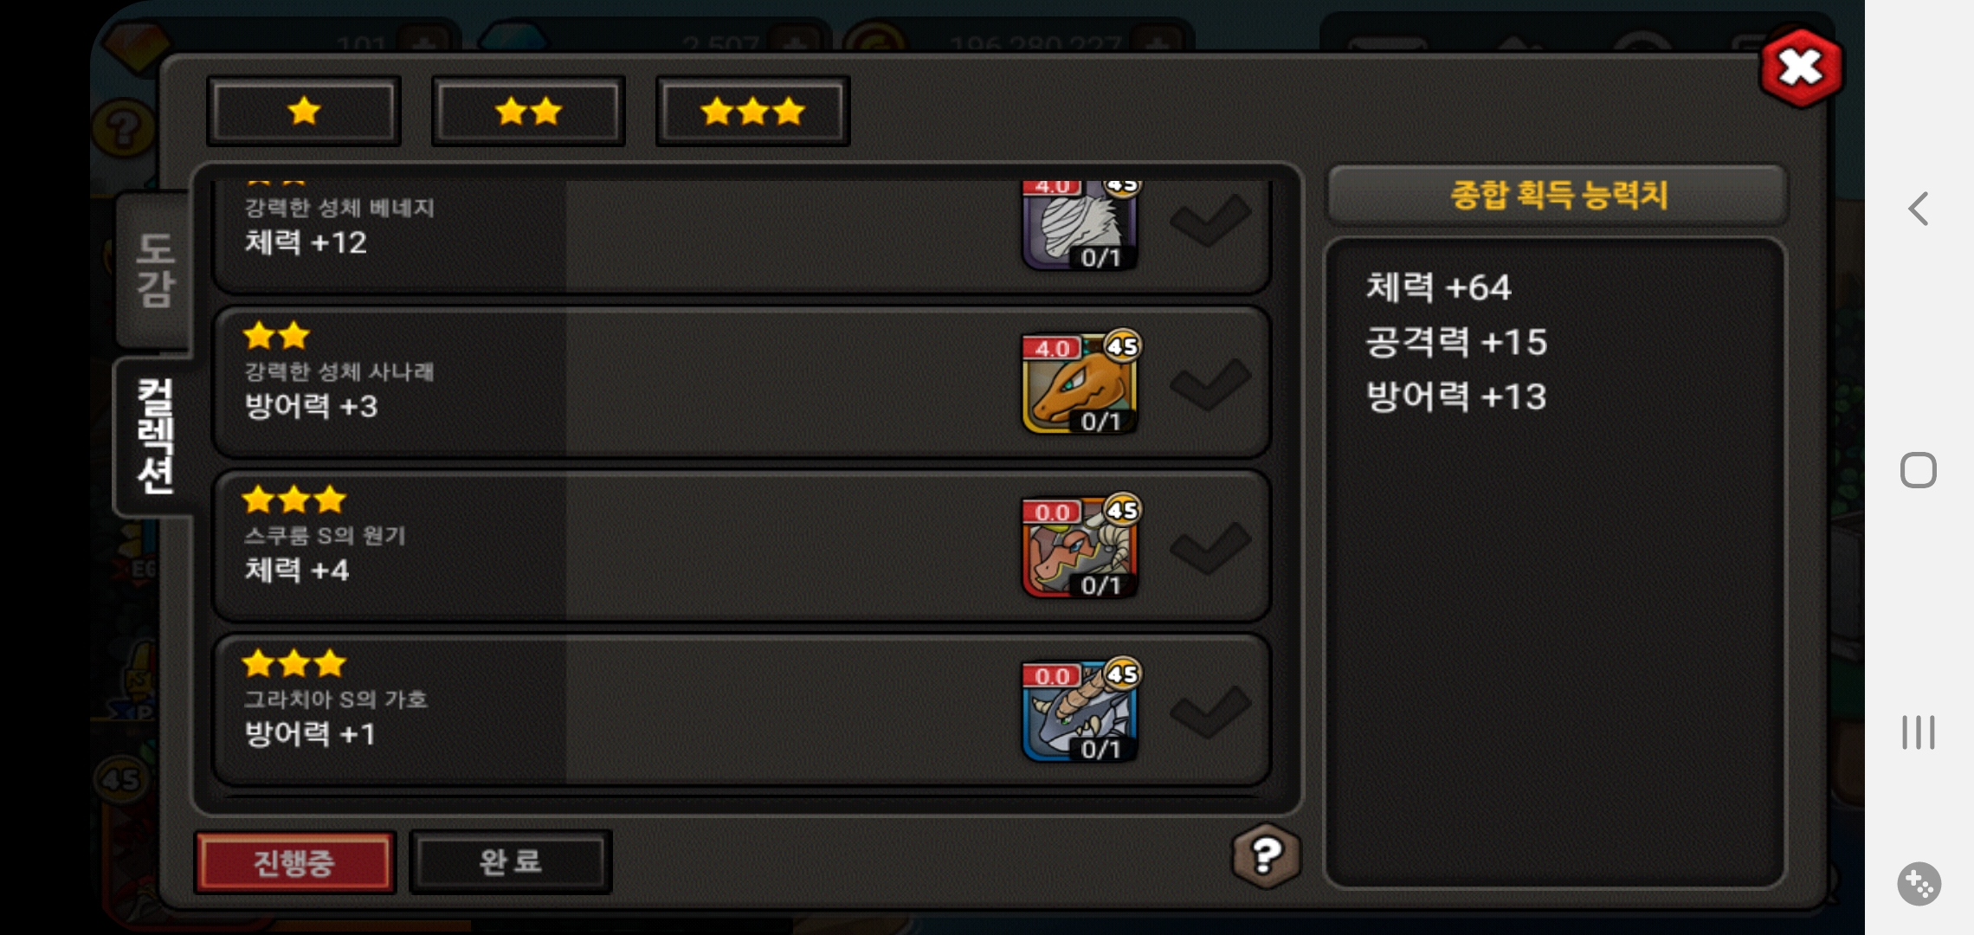Toggle checkmark for 스쿠룸 S의 원기 row
The image size is (1974, 935).
[1210, 548]
